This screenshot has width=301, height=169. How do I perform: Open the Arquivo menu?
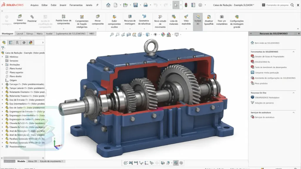[x=34, y=5]
